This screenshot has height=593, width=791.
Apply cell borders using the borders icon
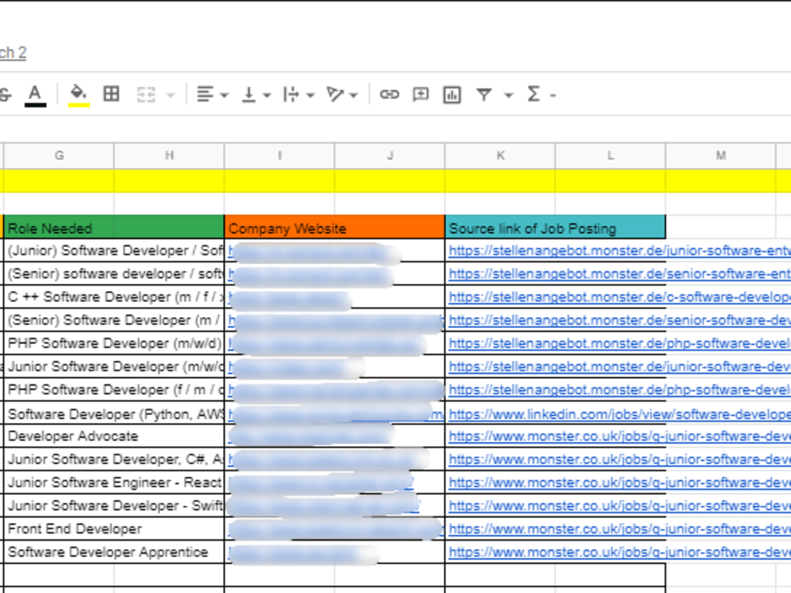point(111,93)
